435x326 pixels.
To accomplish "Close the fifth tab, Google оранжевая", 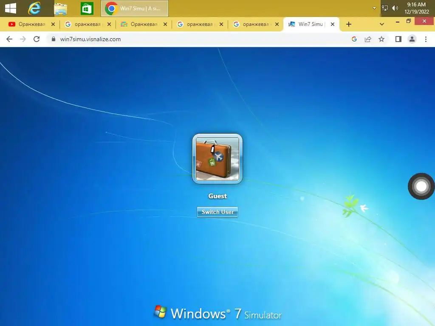I will point(277,24).
